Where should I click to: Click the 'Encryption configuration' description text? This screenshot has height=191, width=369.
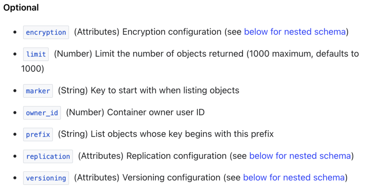coord(172,32)
